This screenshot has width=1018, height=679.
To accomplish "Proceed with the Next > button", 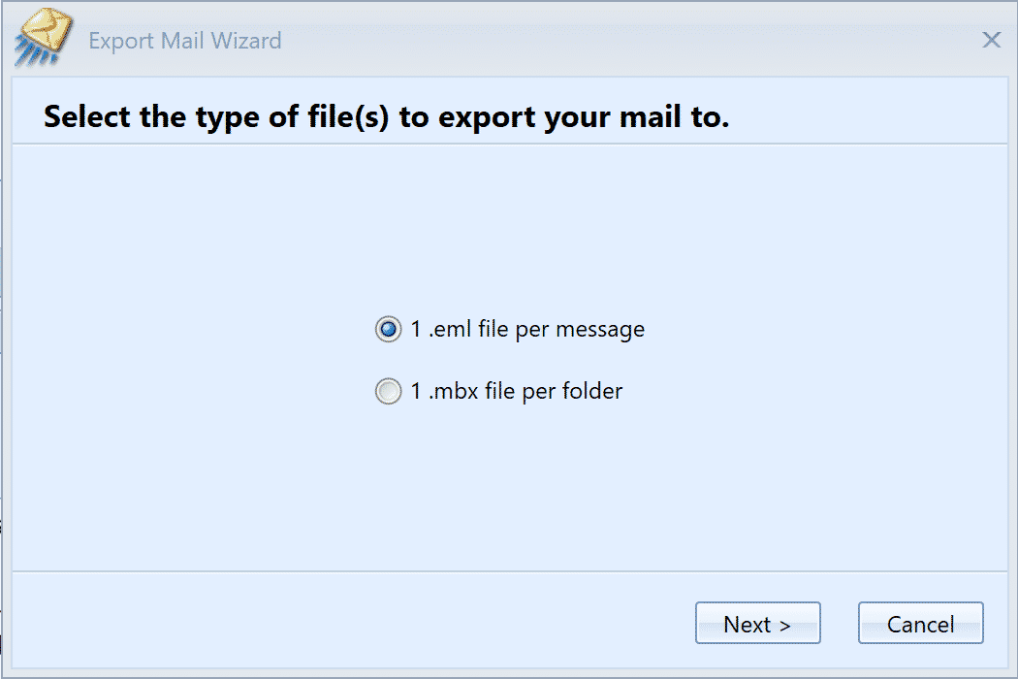I will 757,623.
